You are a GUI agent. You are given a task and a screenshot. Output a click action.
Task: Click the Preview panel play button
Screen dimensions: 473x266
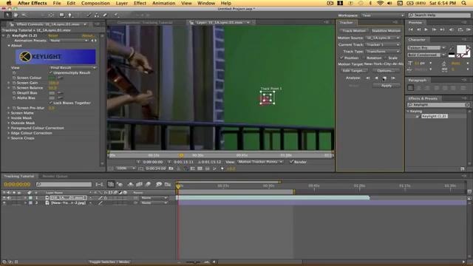(x=426, y=30)
